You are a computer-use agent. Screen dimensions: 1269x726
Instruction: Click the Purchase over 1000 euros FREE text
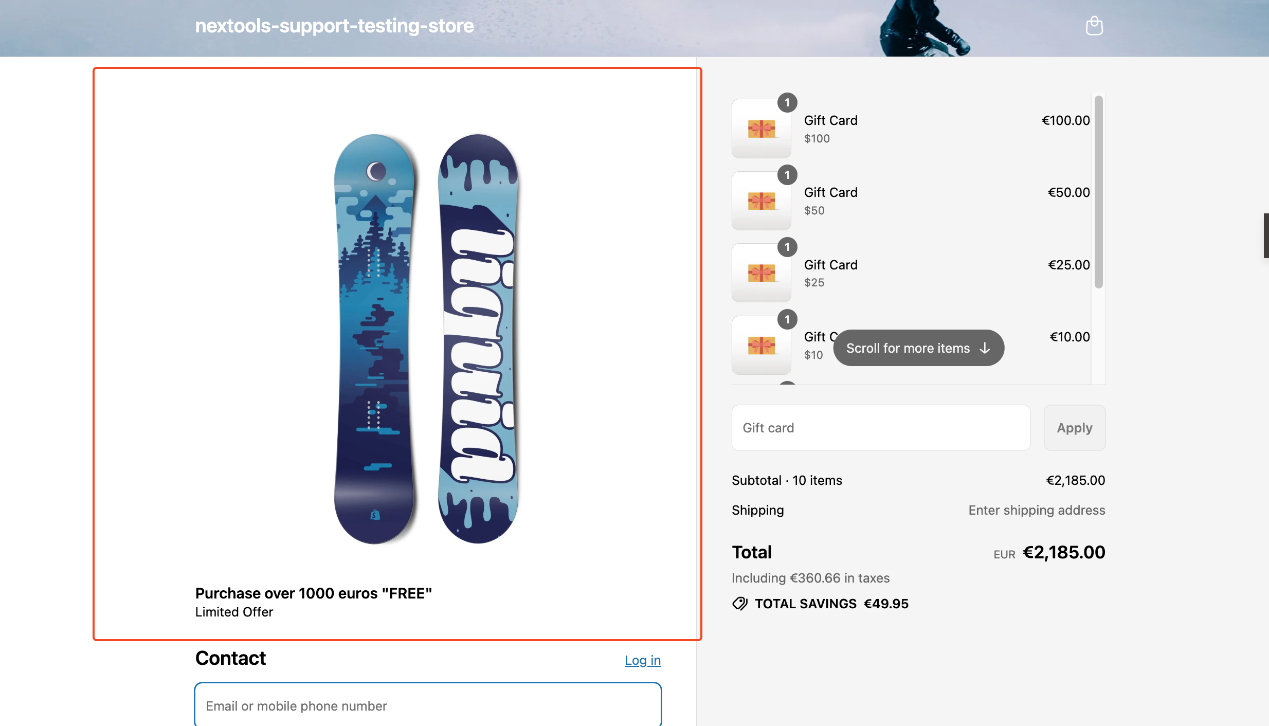tap(313, 593)
